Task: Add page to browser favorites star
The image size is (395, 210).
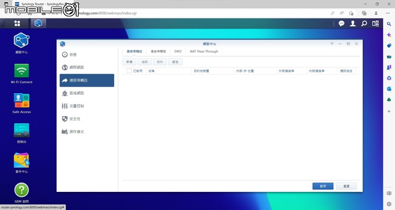Action: tap(351, 13)
